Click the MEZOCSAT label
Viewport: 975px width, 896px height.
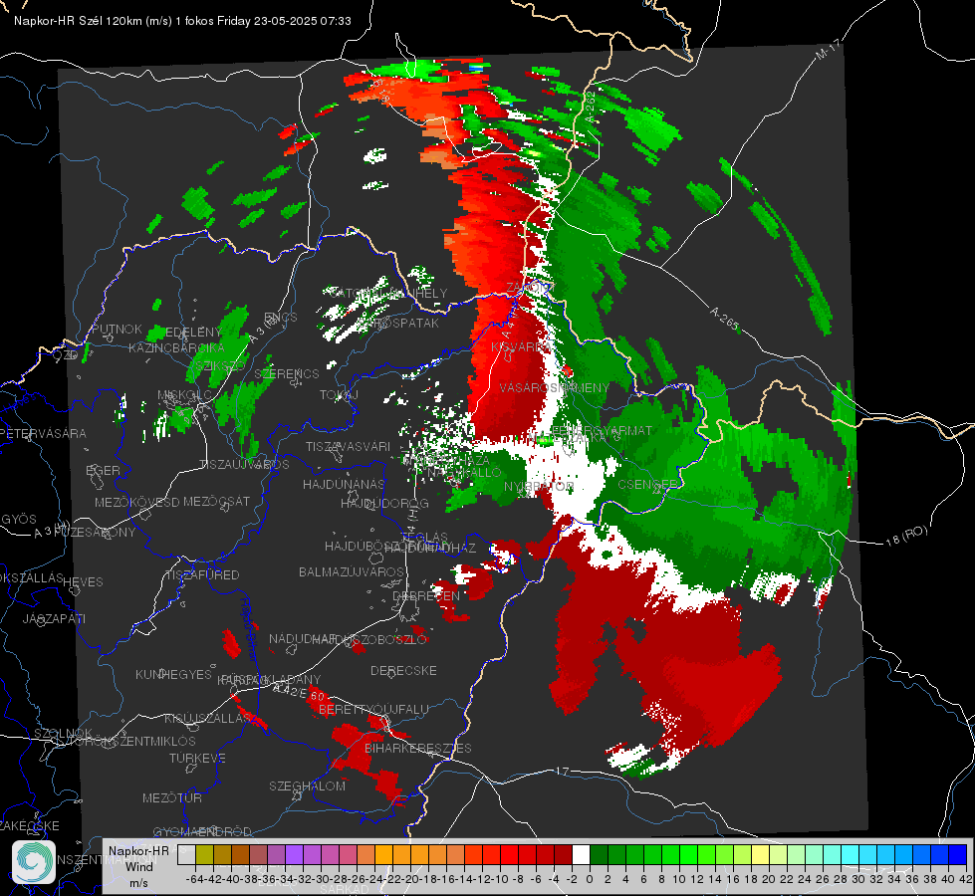pyautogui.click(x=216, y=501)
